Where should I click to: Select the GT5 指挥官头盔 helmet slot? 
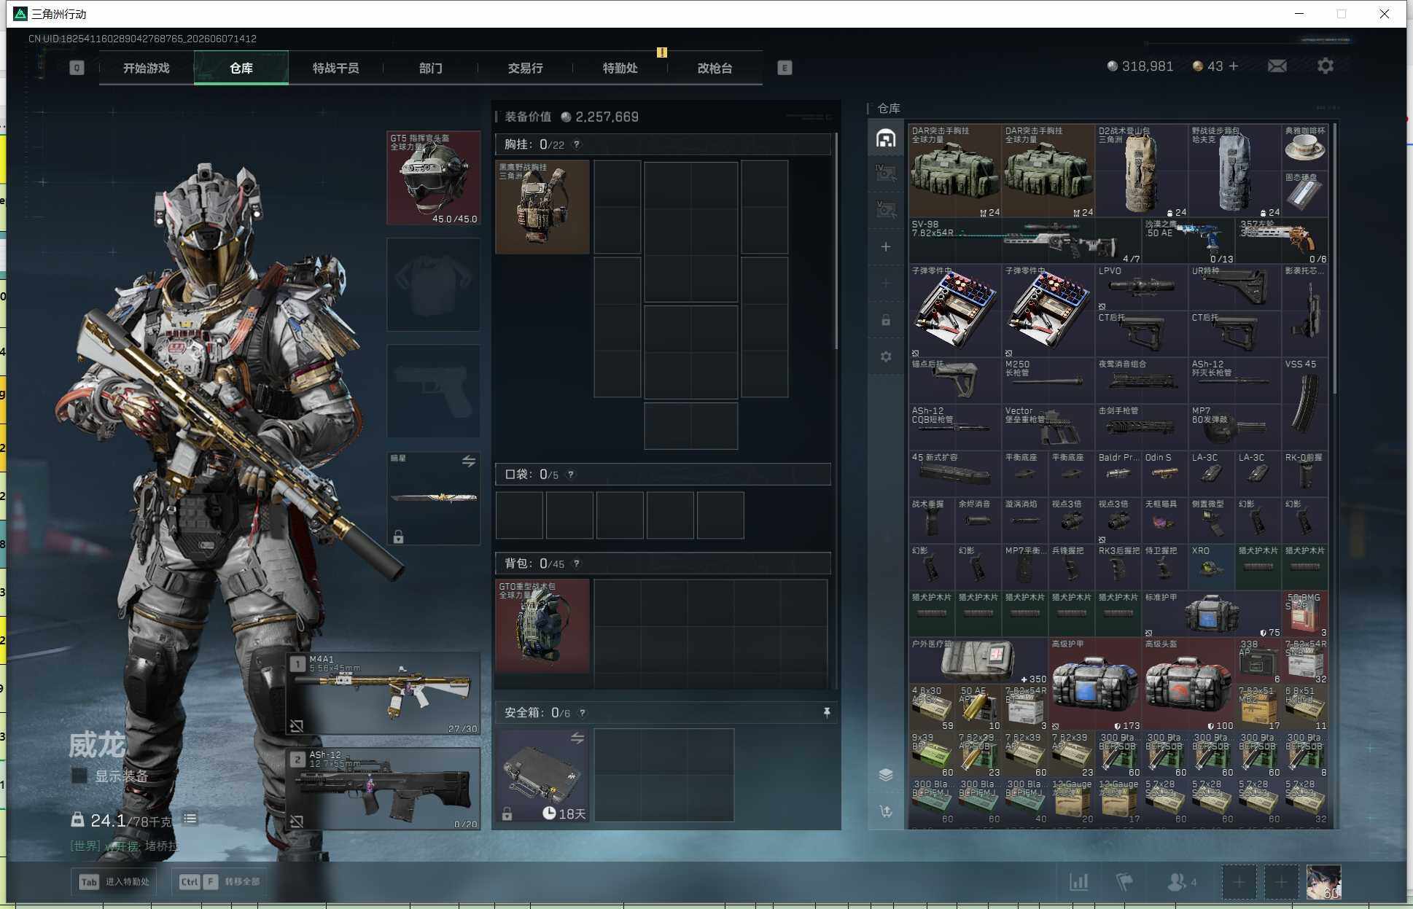coord(434,178)
